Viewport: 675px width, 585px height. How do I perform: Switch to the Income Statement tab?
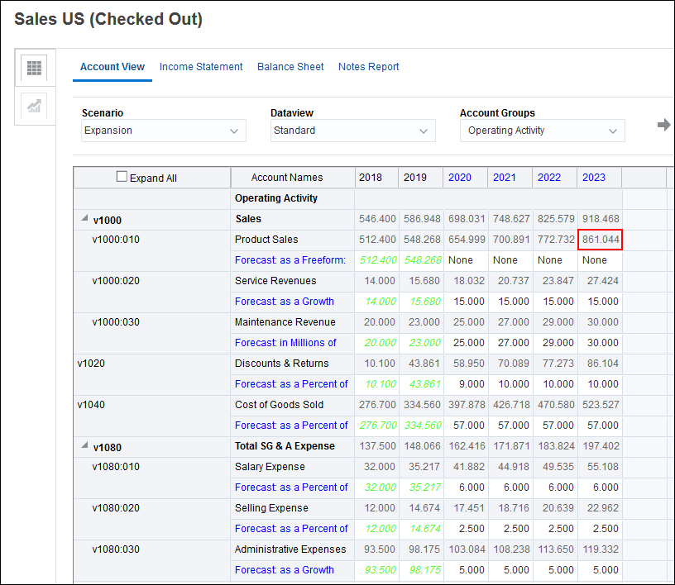click(201, 67)
